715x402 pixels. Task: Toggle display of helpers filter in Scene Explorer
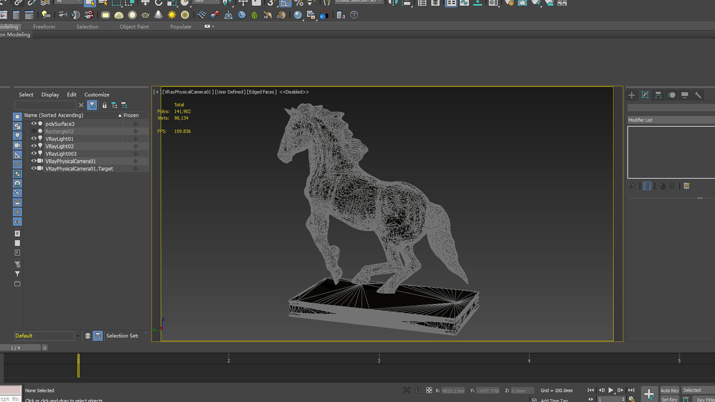click(x=17, y=155)
